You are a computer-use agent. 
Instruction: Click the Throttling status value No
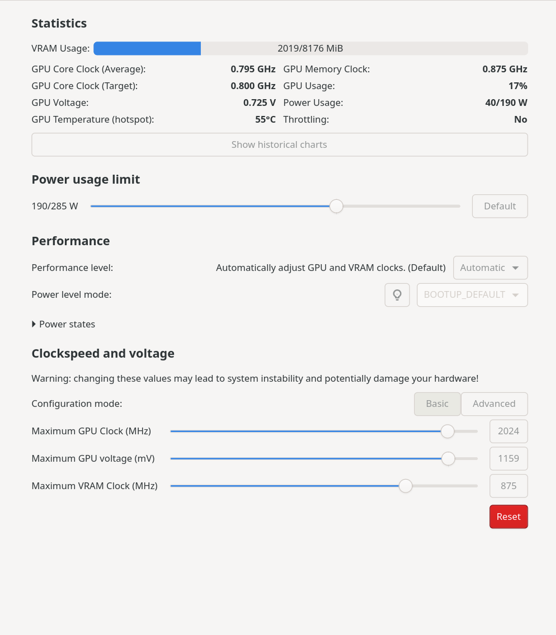tap(520, 120)
